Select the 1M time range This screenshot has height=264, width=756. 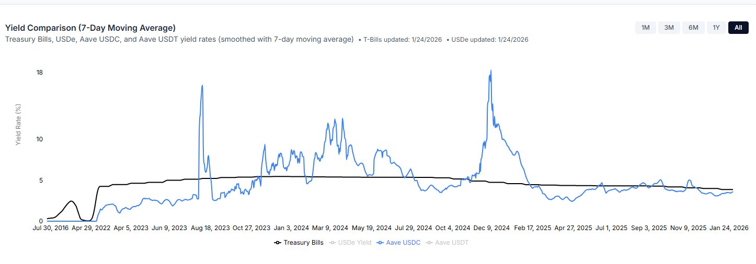pos(645,28)
